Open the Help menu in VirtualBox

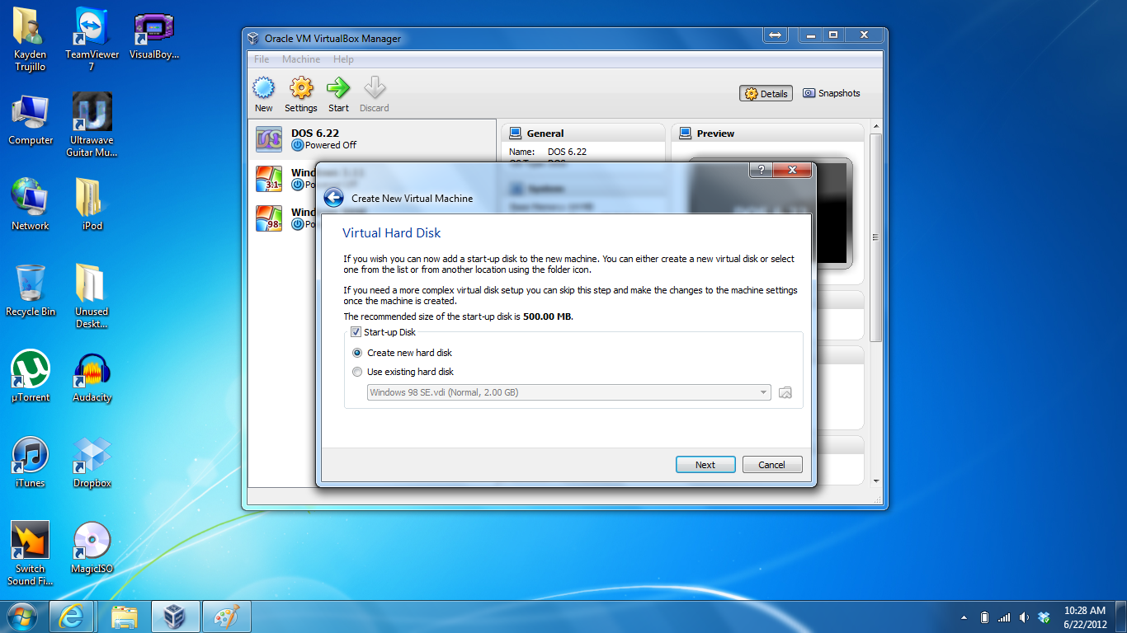point(343,59)
